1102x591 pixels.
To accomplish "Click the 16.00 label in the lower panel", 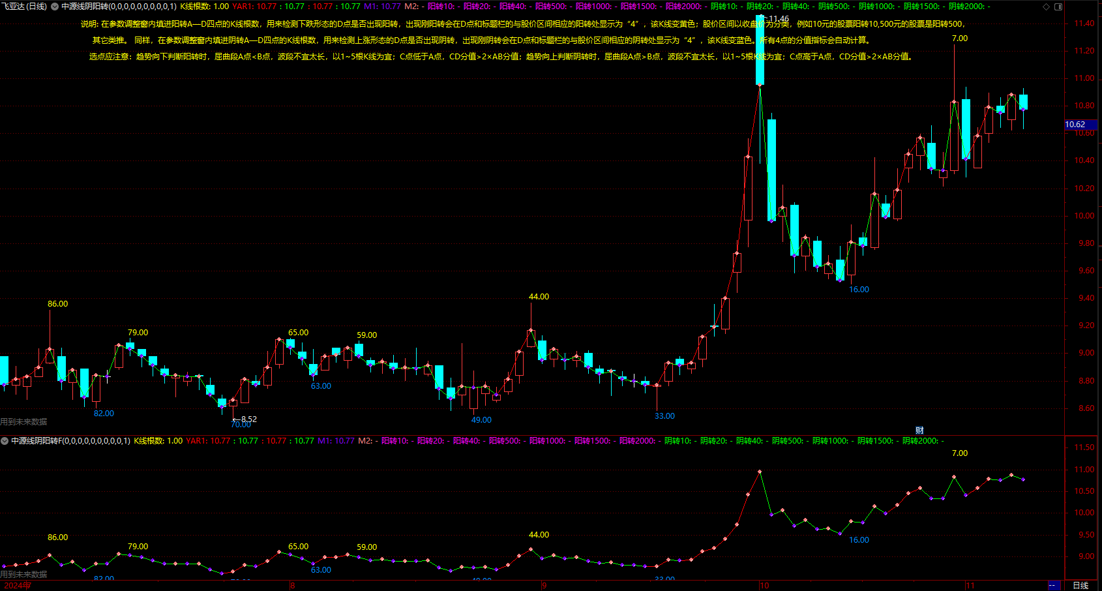I will [859, 540].
